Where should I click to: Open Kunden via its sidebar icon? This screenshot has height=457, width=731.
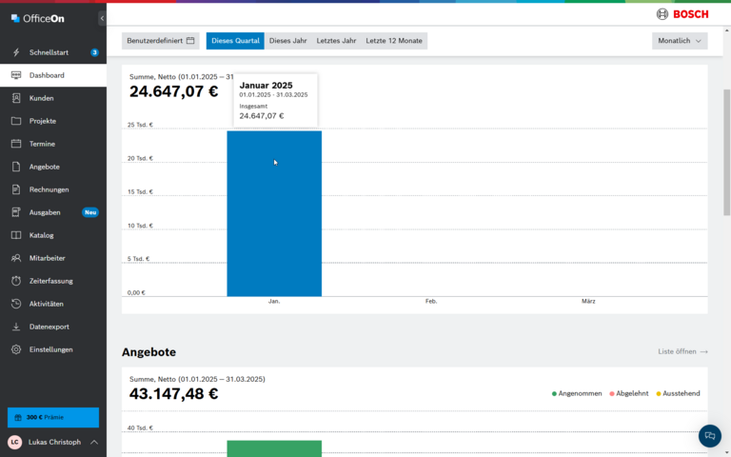click(16, 98)
